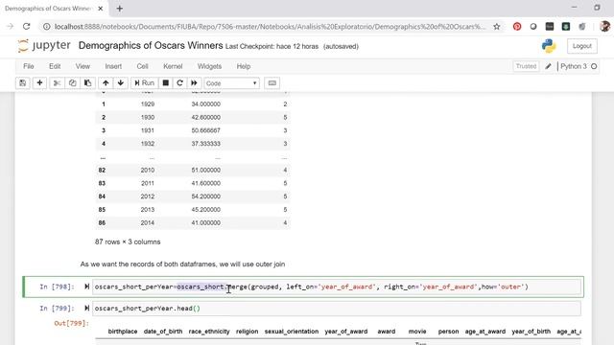
Task: Copy selected cells icon
Action: tap(73, 83)
